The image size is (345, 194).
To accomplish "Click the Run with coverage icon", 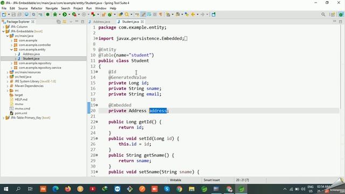I will 74,15.
